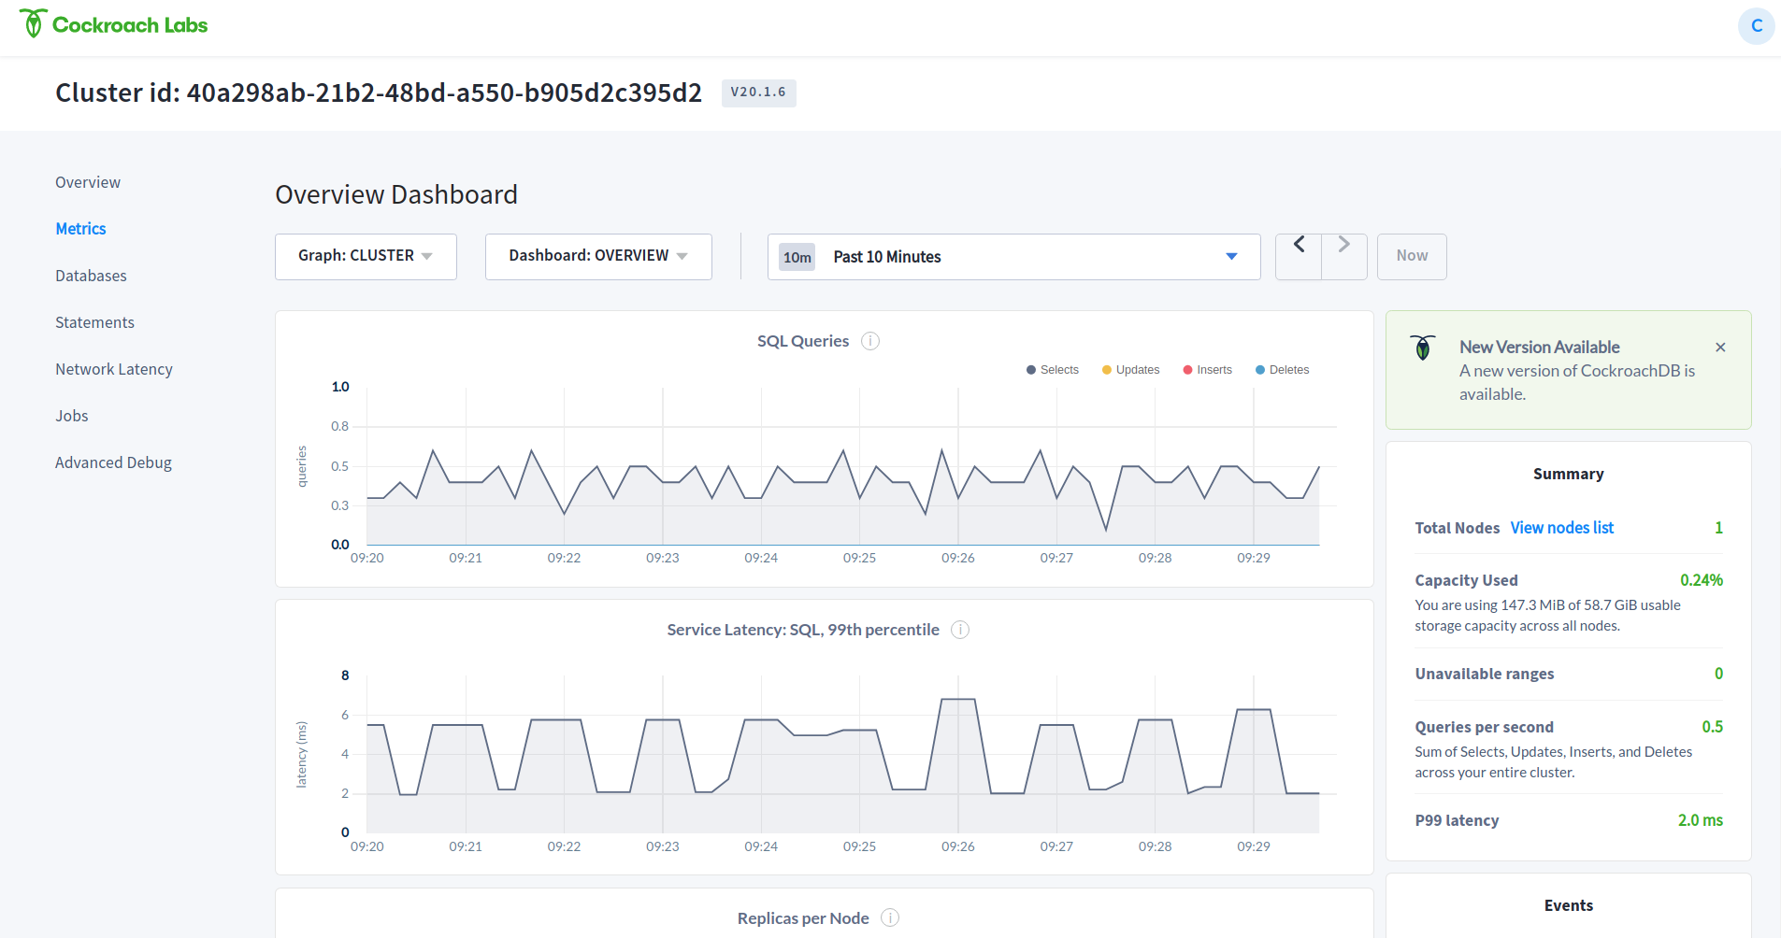Open the user avatar menu
Viewport: 1781px width, 938px height.
1756,25
